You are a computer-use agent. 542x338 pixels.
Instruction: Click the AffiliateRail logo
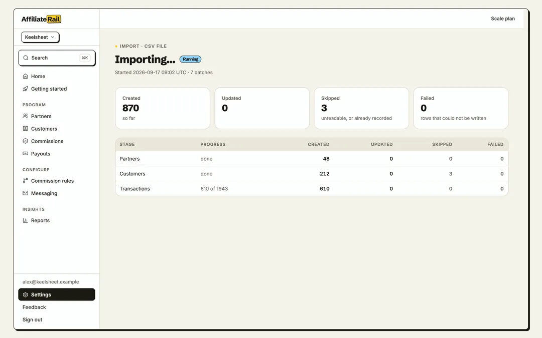41,19
